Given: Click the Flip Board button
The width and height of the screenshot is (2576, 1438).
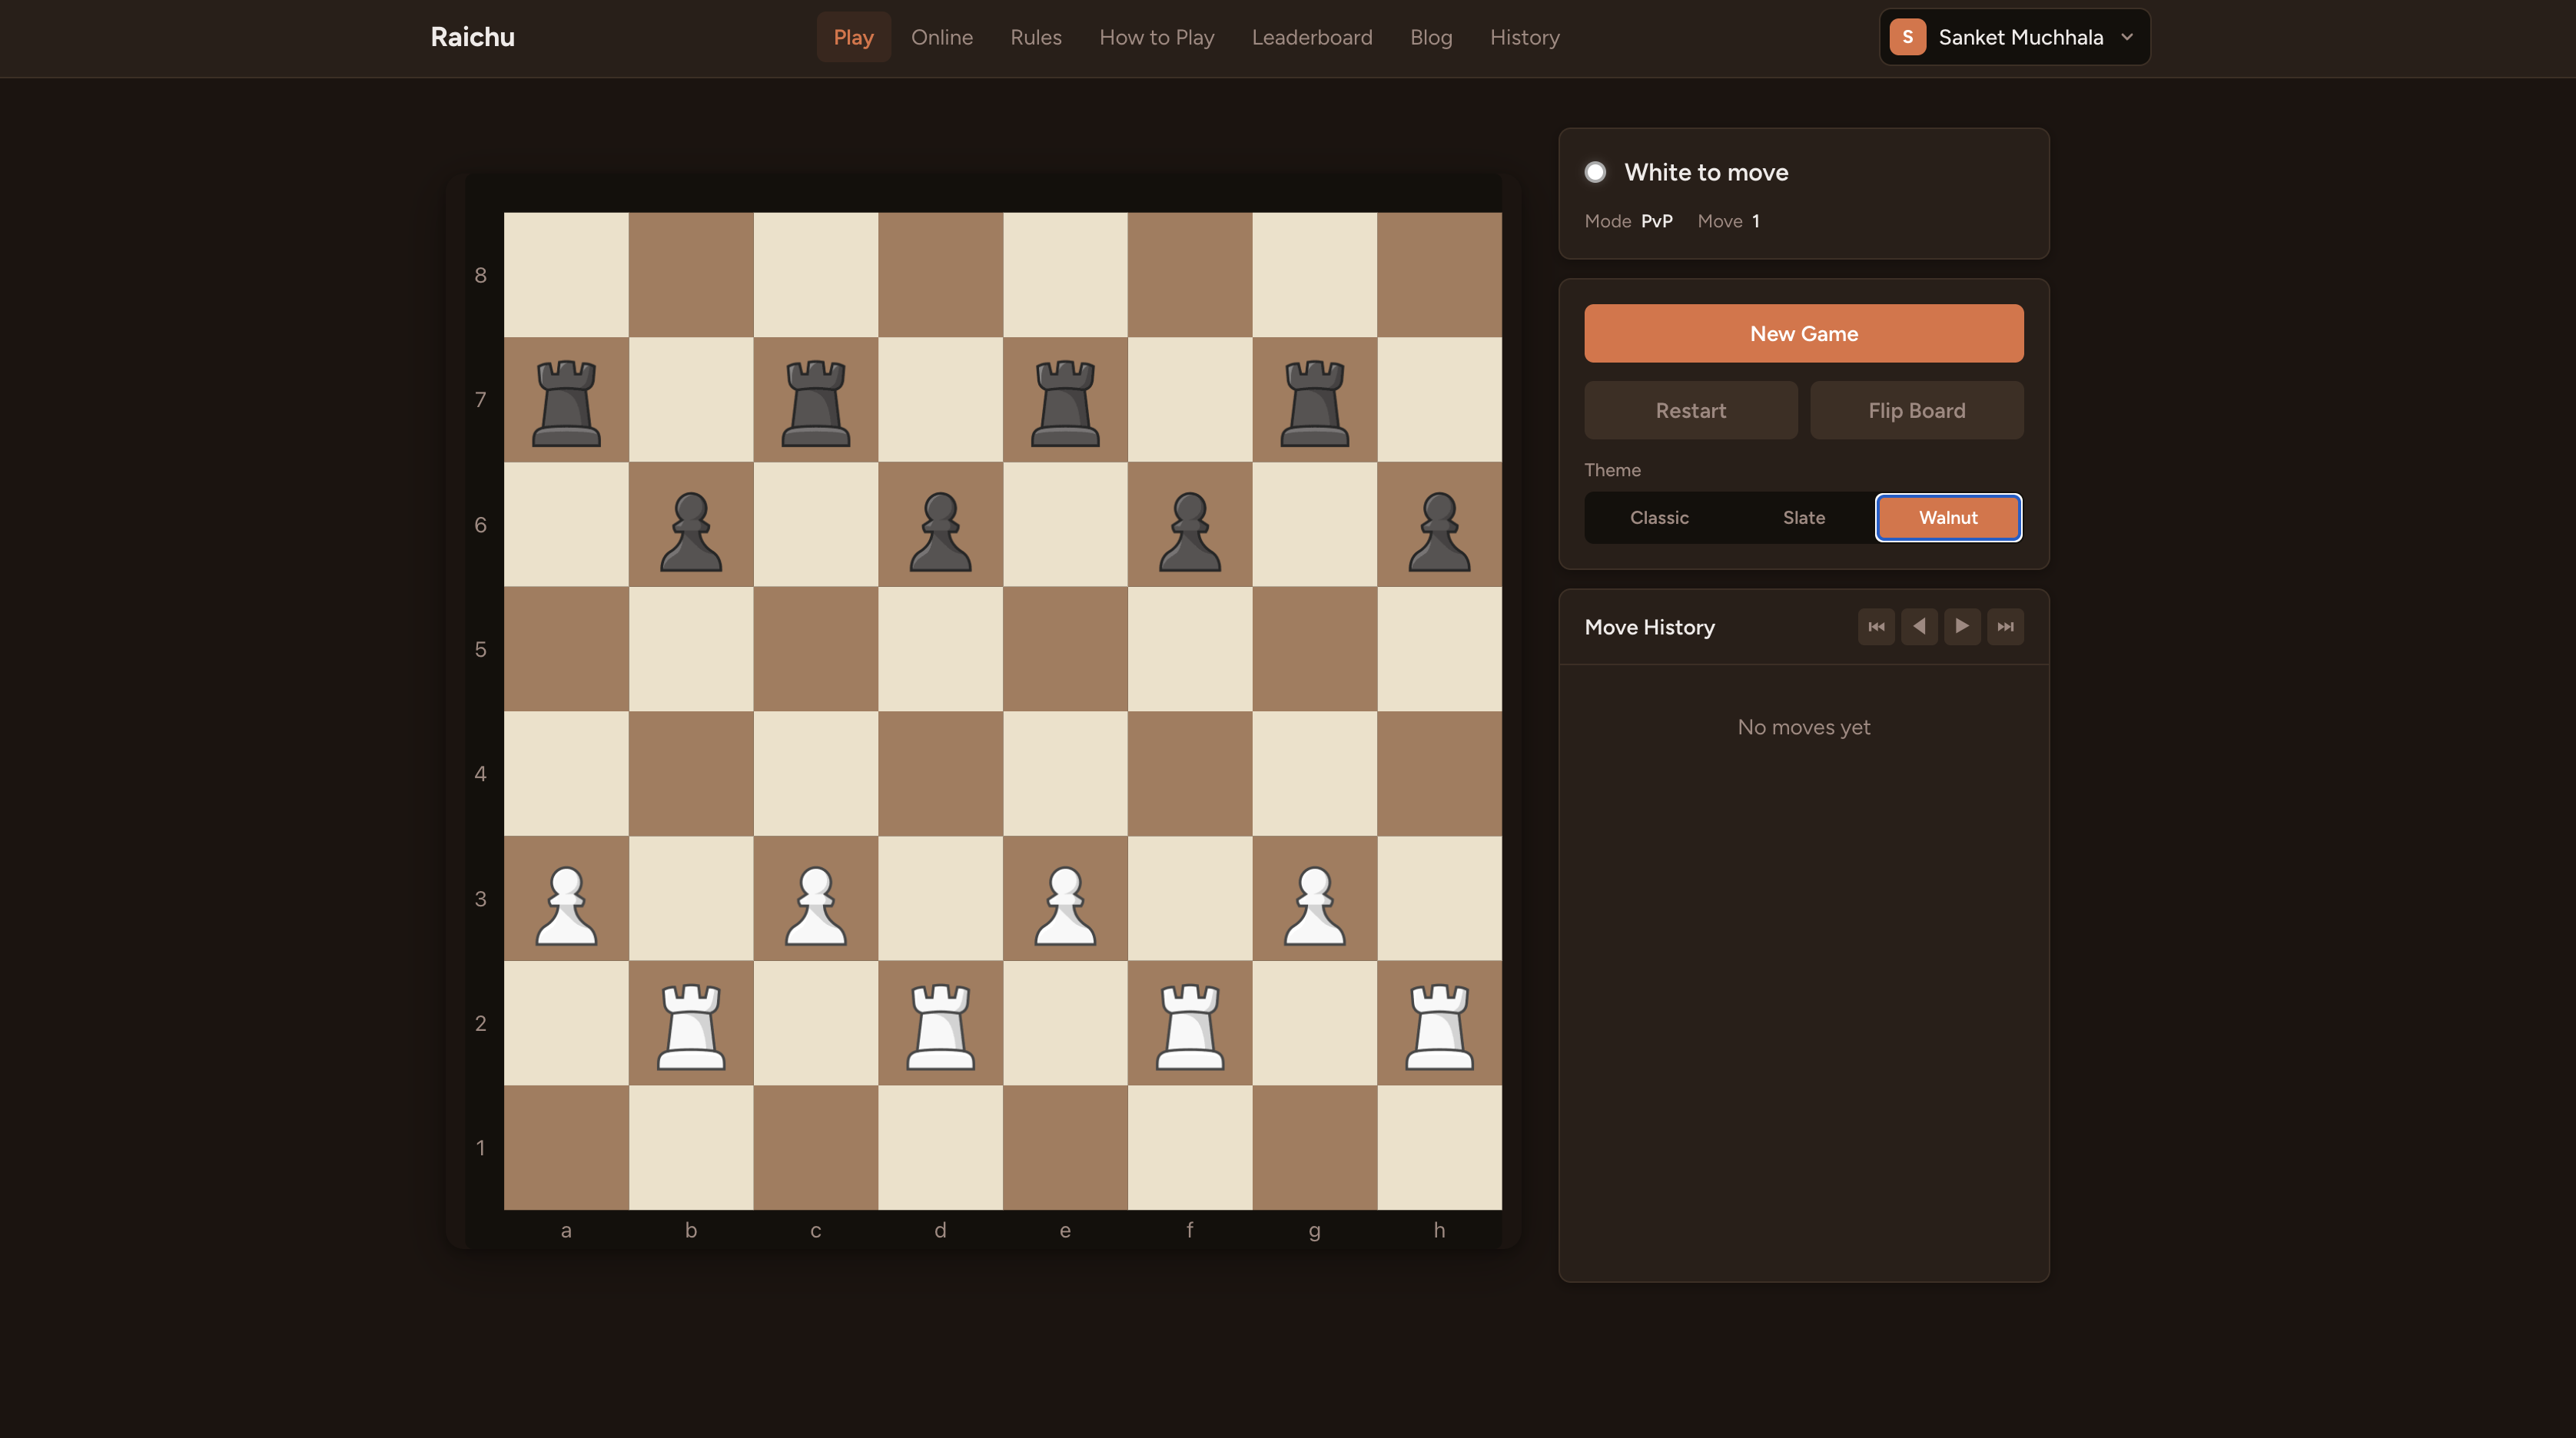Looking at the screenshot, I should (1917, 411).
